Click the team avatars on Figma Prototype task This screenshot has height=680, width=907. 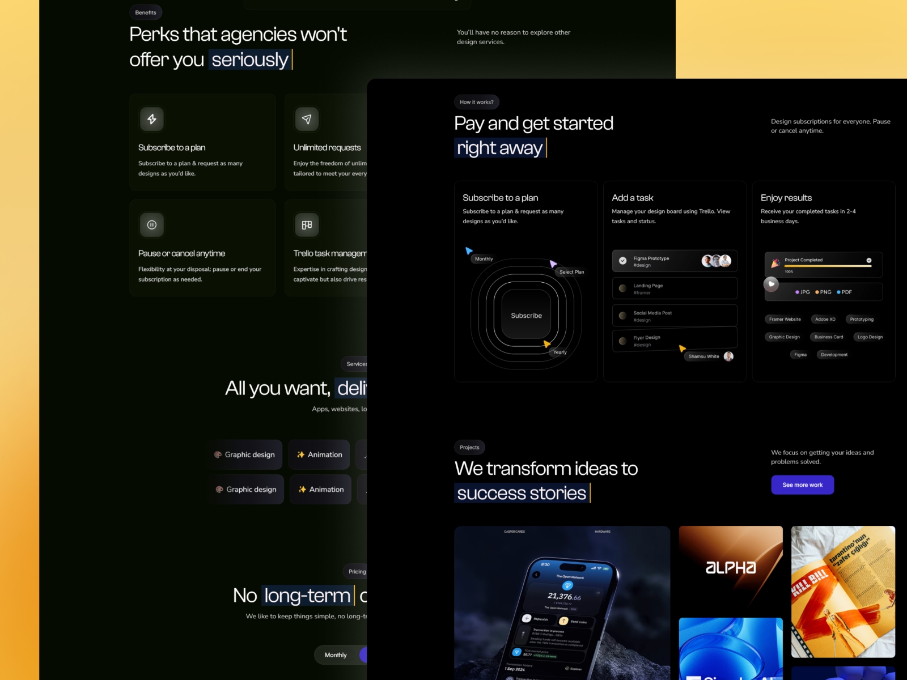(716, 261)
